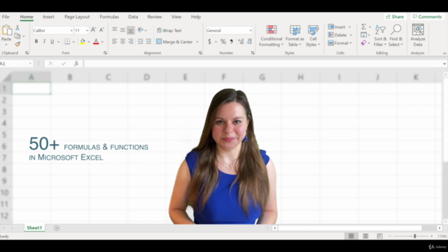Open Format as Table gallery
Screen dimensions: 448x252
coord(295,36)
